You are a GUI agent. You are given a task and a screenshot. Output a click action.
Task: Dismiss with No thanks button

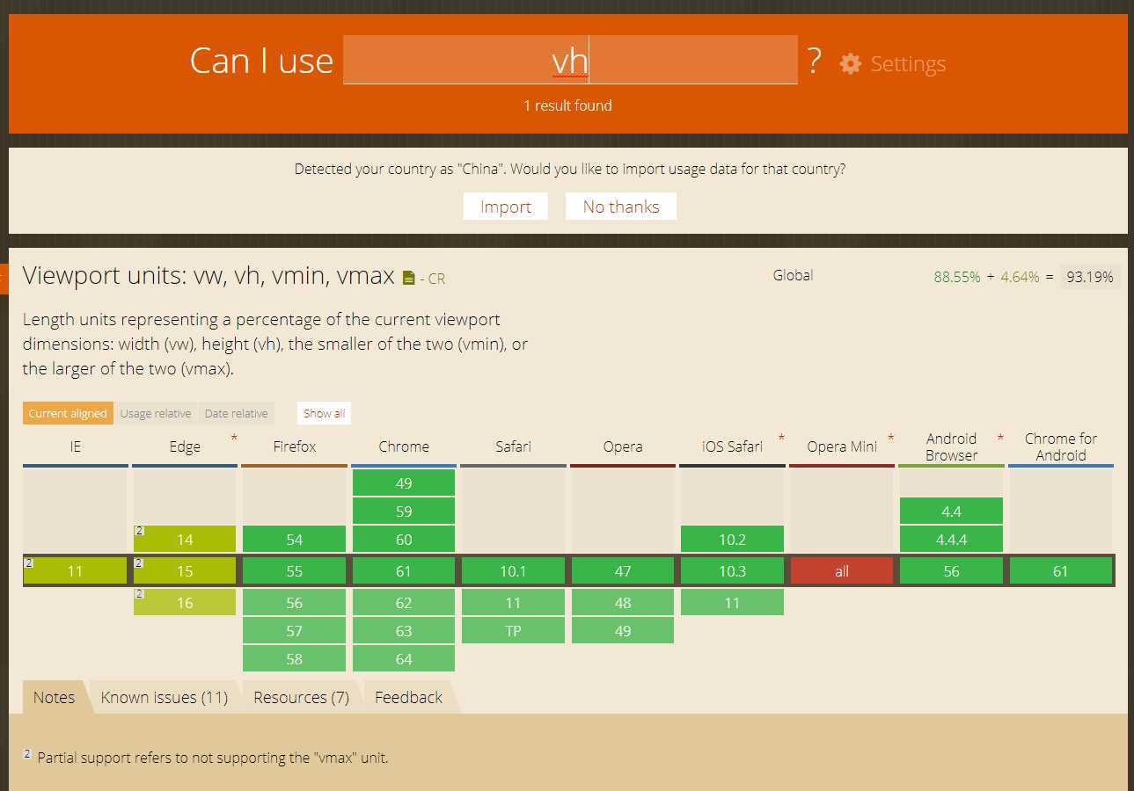click(621, 207)
